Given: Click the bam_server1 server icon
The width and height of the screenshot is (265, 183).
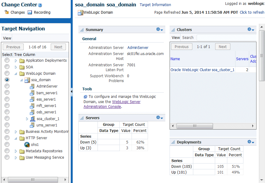Looking at the screenshot, I should tap(32, 93).
